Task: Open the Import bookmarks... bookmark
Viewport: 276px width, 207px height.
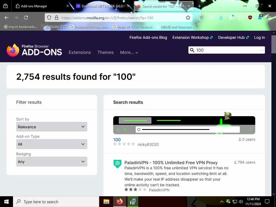Action: click(x=20, y=27)
